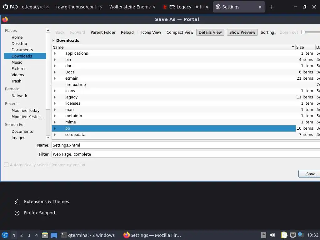Expand the legacy folder
The width and height of the screenshot is (320, 240).
[55, 97]
